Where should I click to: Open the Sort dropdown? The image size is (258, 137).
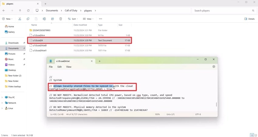click(73, 19)
